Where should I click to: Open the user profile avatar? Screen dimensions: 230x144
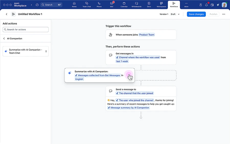[x=224, y=5]
